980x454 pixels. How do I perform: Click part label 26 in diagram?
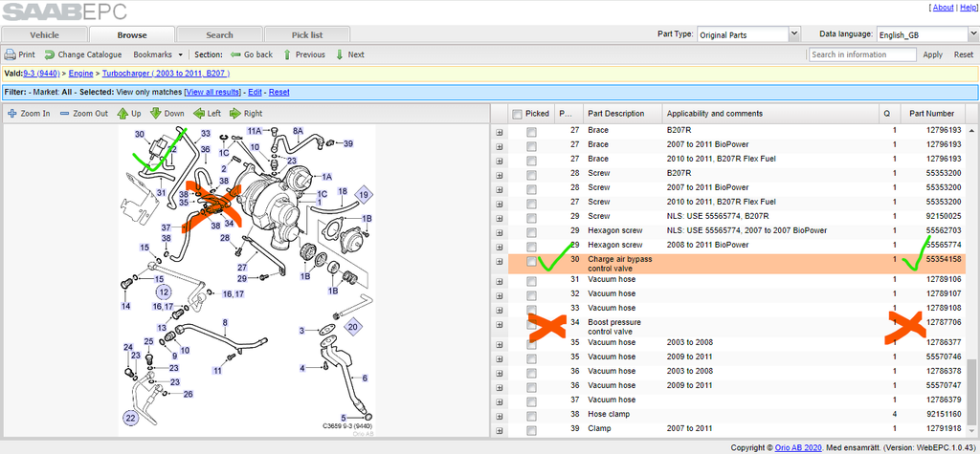[189, 394]
